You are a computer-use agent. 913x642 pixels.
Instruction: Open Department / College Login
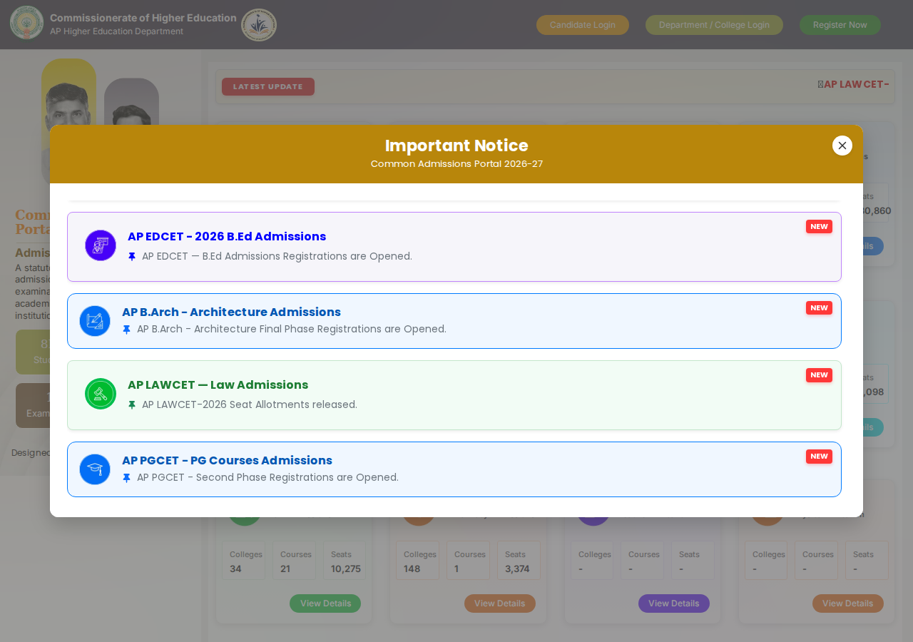[714, 25]
